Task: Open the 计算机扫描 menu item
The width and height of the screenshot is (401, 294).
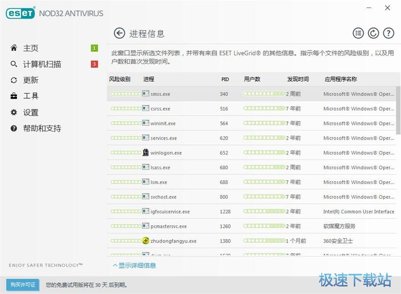Action: 42,64
